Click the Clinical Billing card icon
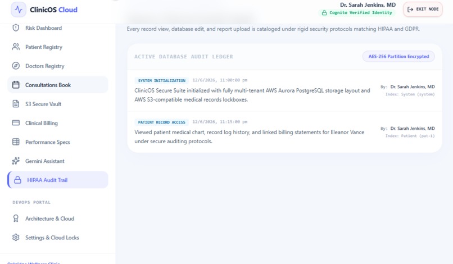The height and width of the screenshot is (264, 453). (x=16, y=123)
